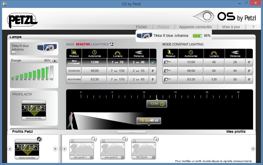Click the OS by Petzl eye logo
This screenshot has width=263, height=165.
tap(204, 16)
